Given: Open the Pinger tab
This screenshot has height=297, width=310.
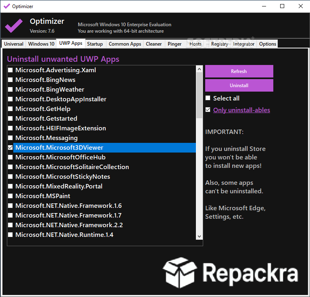Looking at the screenshot, I should (175, 44).
